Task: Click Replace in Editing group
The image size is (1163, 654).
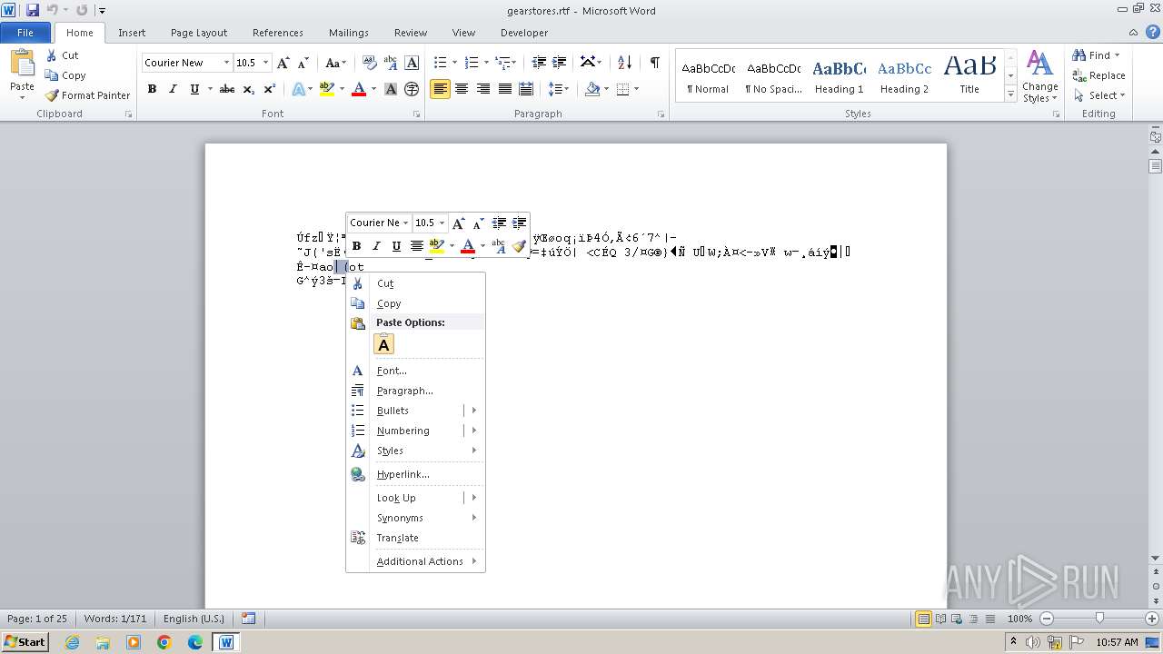Action: (1098, 75)
